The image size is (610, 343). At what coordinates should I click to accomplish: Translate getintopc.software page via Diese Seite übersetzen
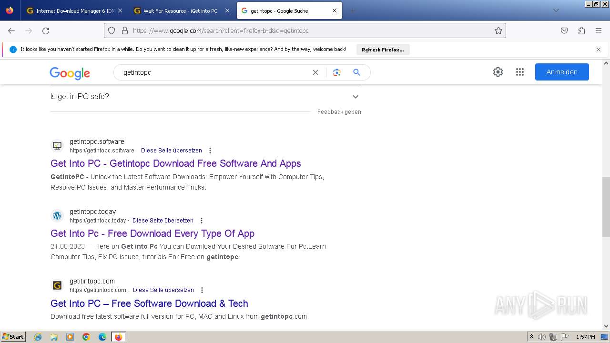point(172,151)
